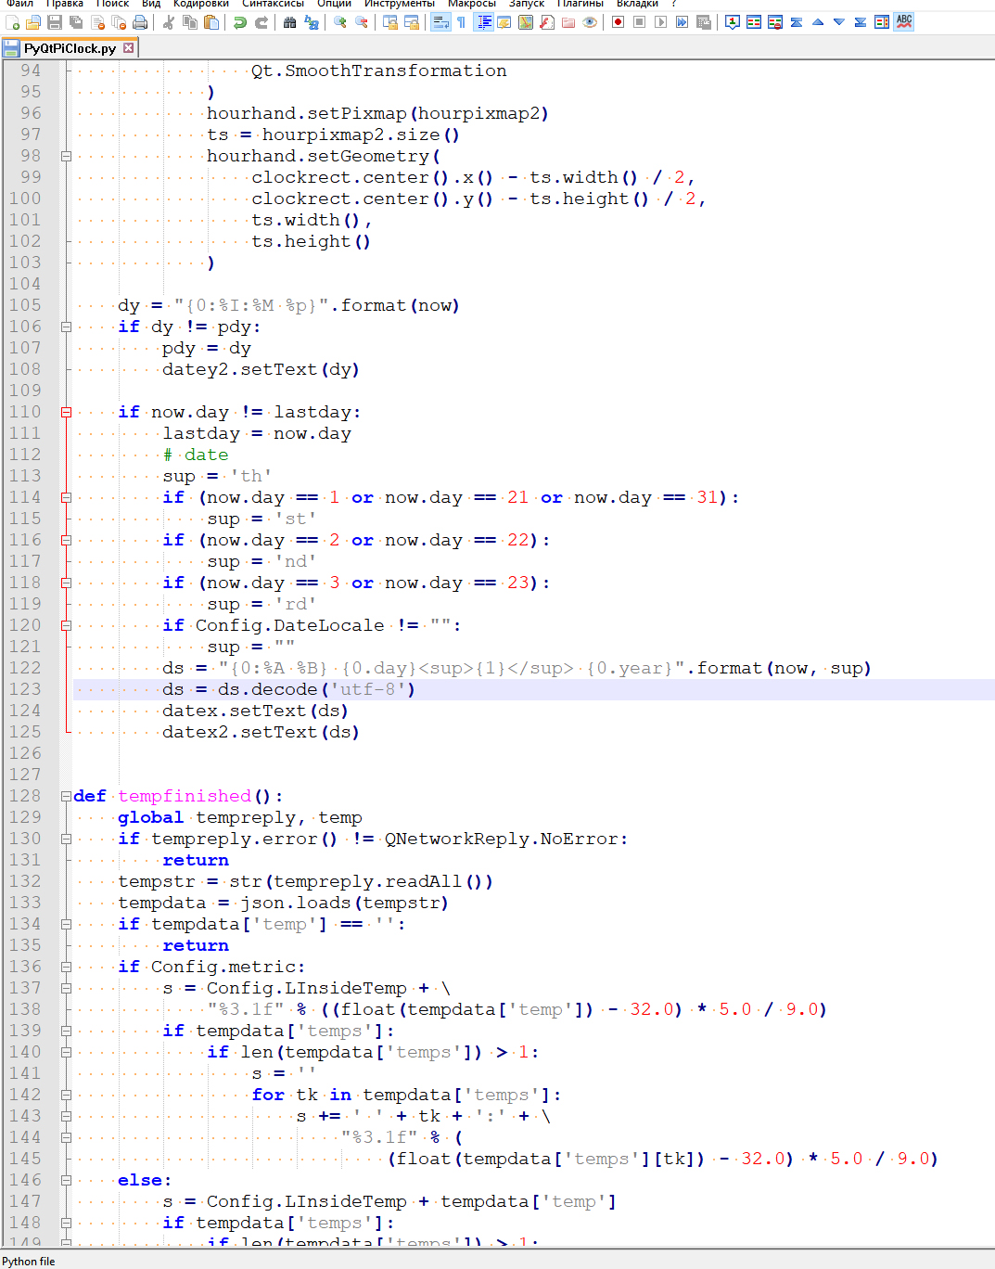Viewport: 995px width, 1269px height.
Task: Select the PyQtPiClock.py tab
Action: tap(70, 48)
